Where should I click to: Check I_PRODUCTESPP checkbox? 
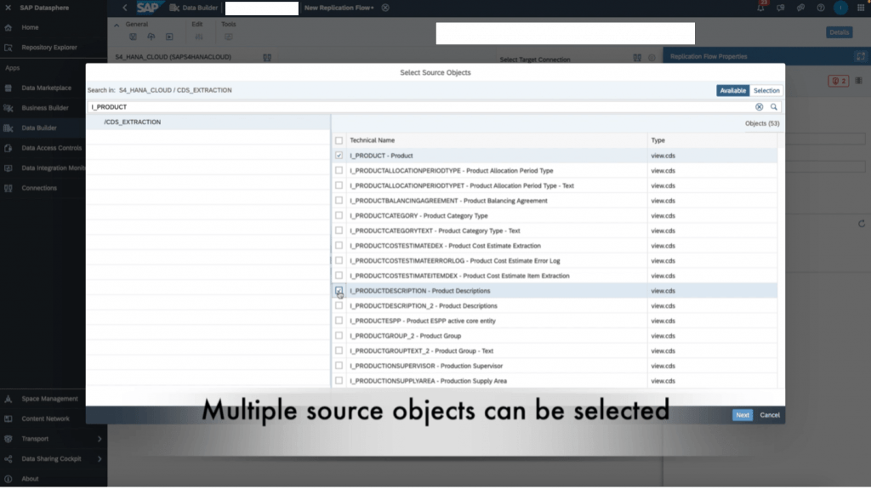tap(339, 321)
